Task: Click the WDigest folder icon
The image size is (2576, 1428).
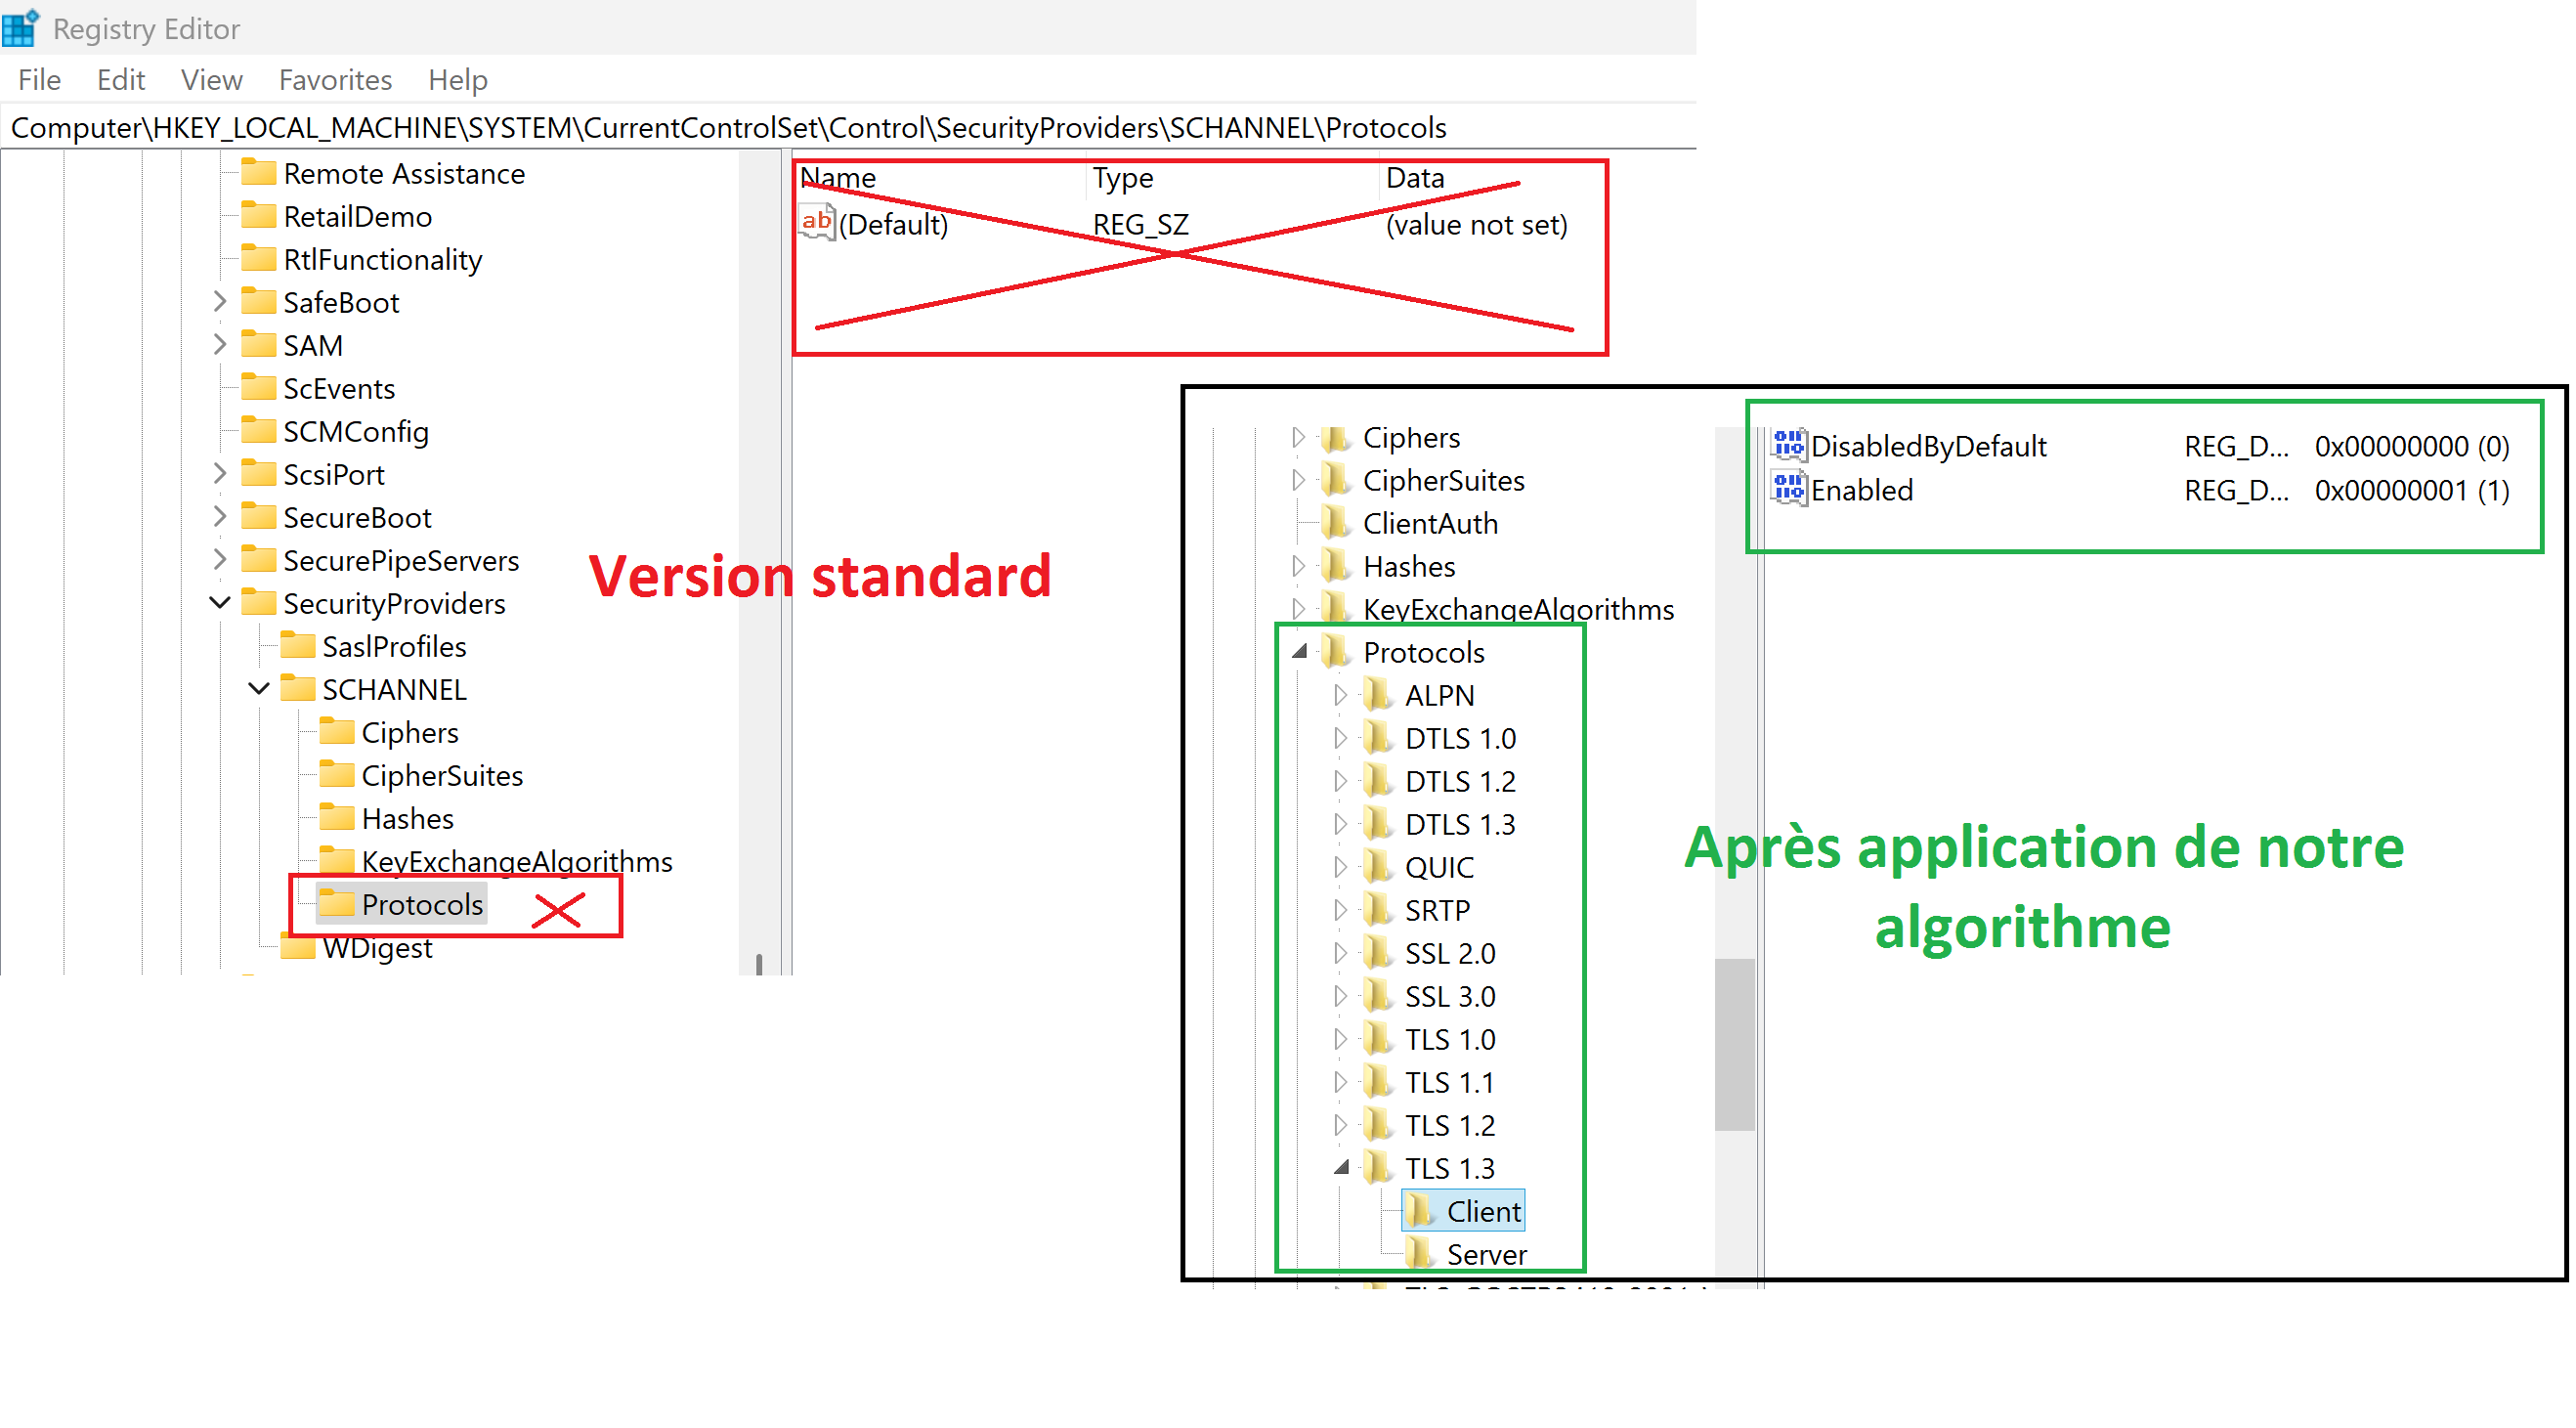Action: (298, 947)
